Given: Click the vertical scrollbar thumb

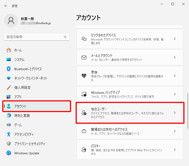Looking at the screenshot, I should [187, 111].
